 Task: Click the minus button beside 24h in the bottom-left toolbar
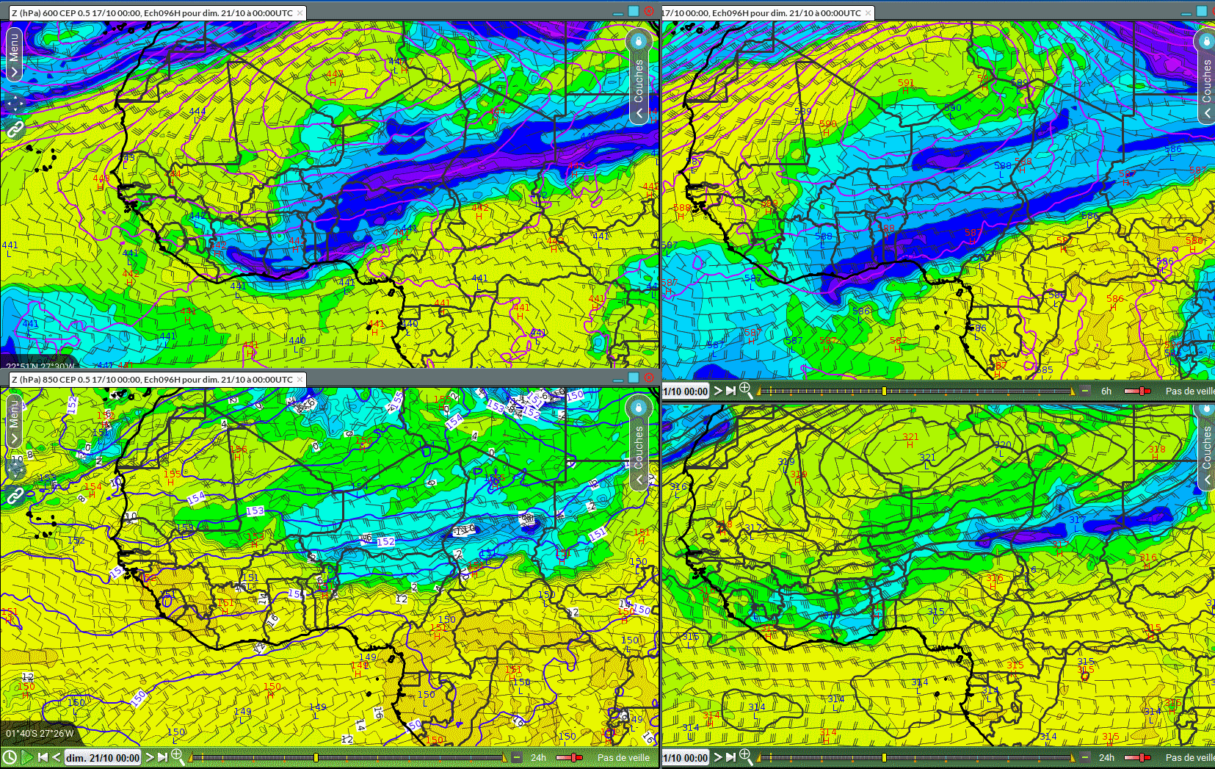point(517,757)
